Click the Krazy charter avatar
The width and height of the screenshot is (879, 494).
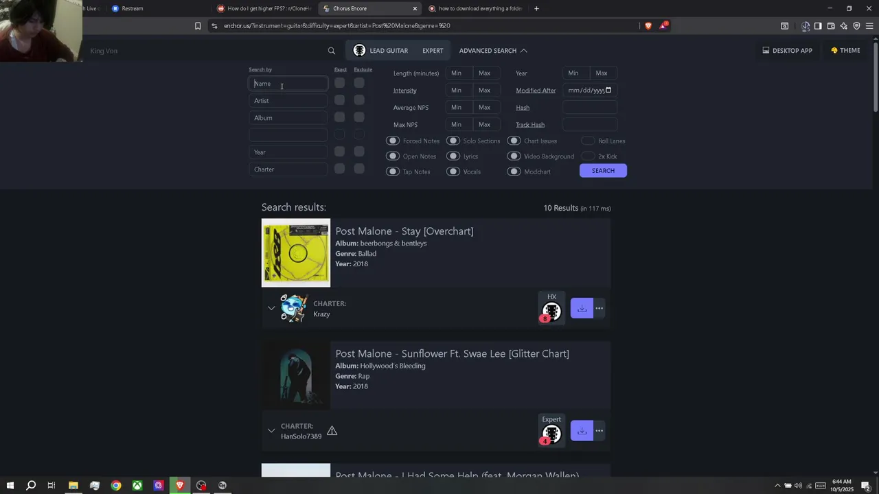pos(294,309)
